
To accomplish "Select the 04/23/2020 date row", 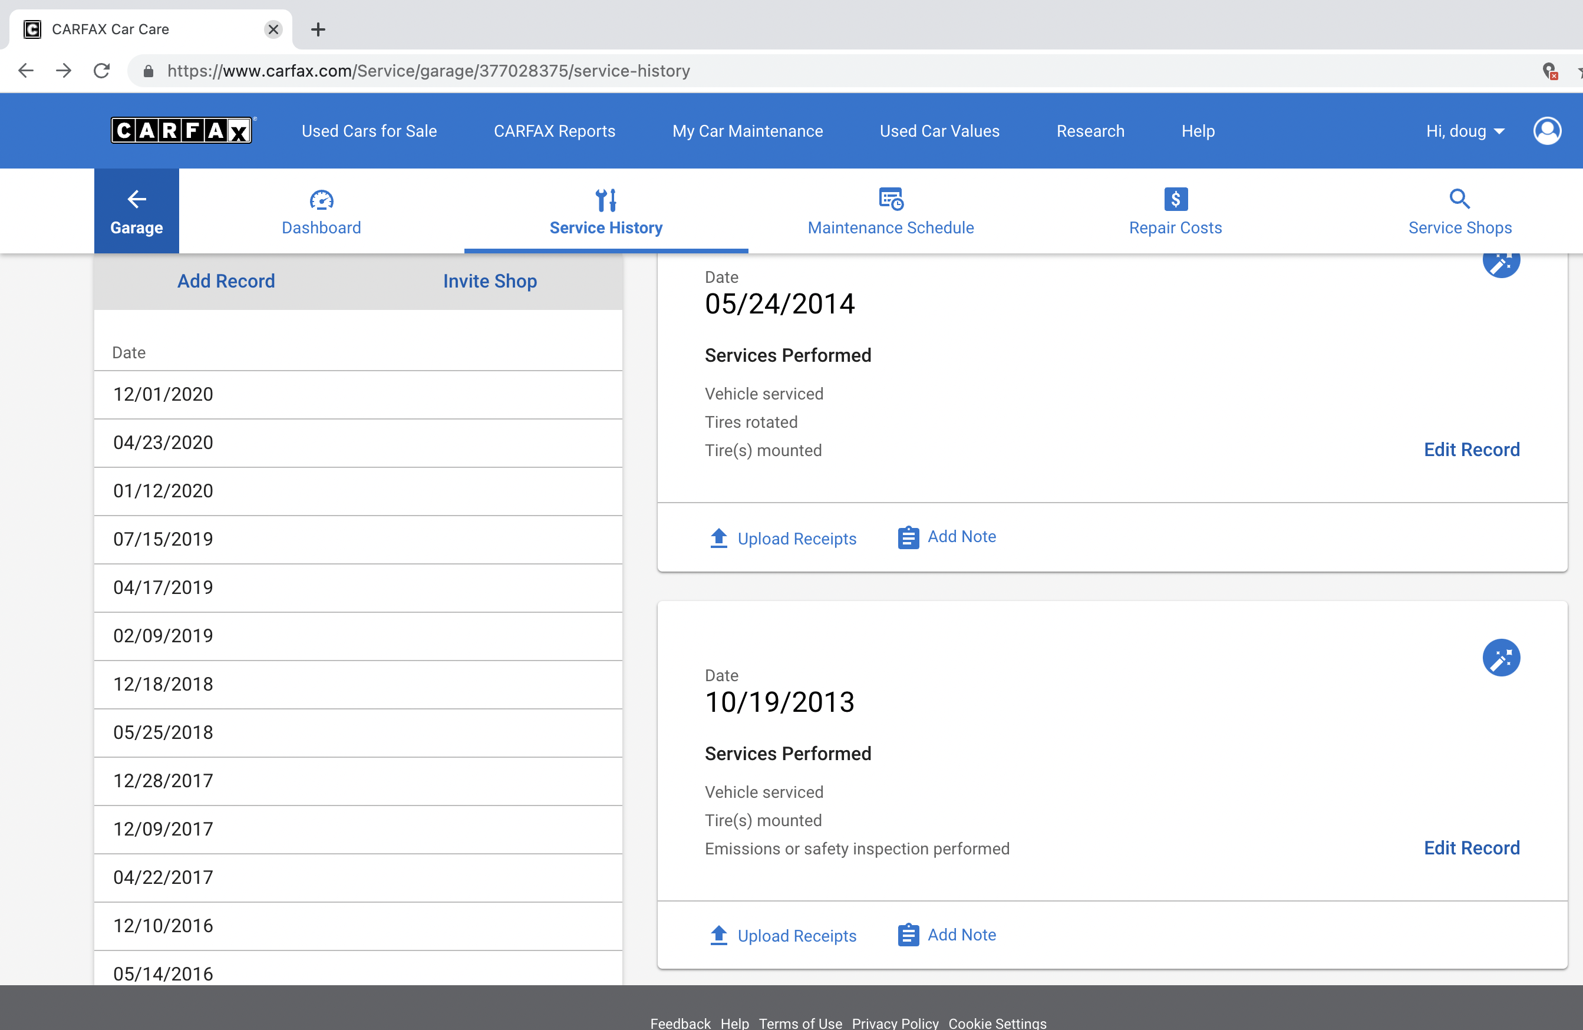I will tap(358, 444).
